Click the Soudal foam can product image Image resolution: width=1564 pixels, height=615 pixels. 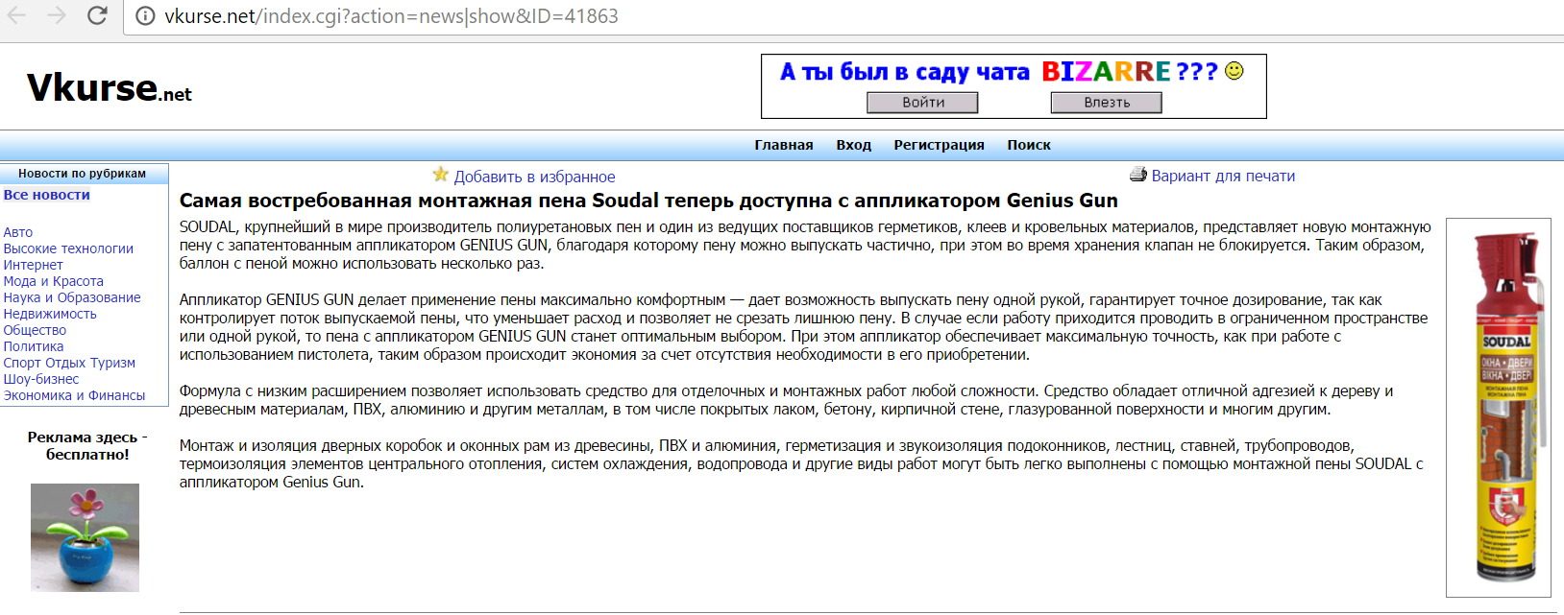point(1499,408)
